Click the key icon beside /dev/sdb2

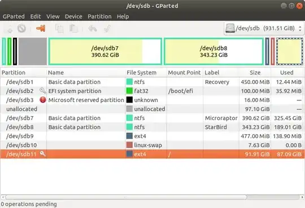(x=42, y=91)
